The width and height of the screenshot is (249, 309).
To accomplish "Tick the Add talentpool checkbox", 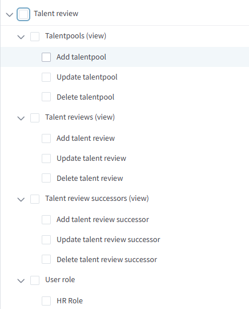I will tap(46, 57).
